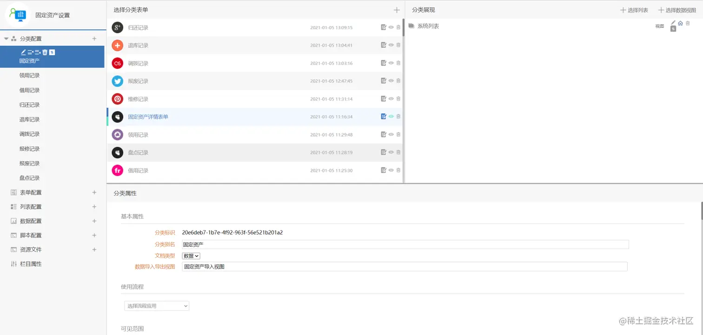Toggle eye icon for 盘点记录 form row
Image resolution: width=703 pixels, height=335 pixels.
(x=391, y=152)
